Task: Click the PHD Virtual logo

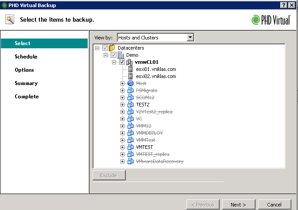Action: point(271,20)
